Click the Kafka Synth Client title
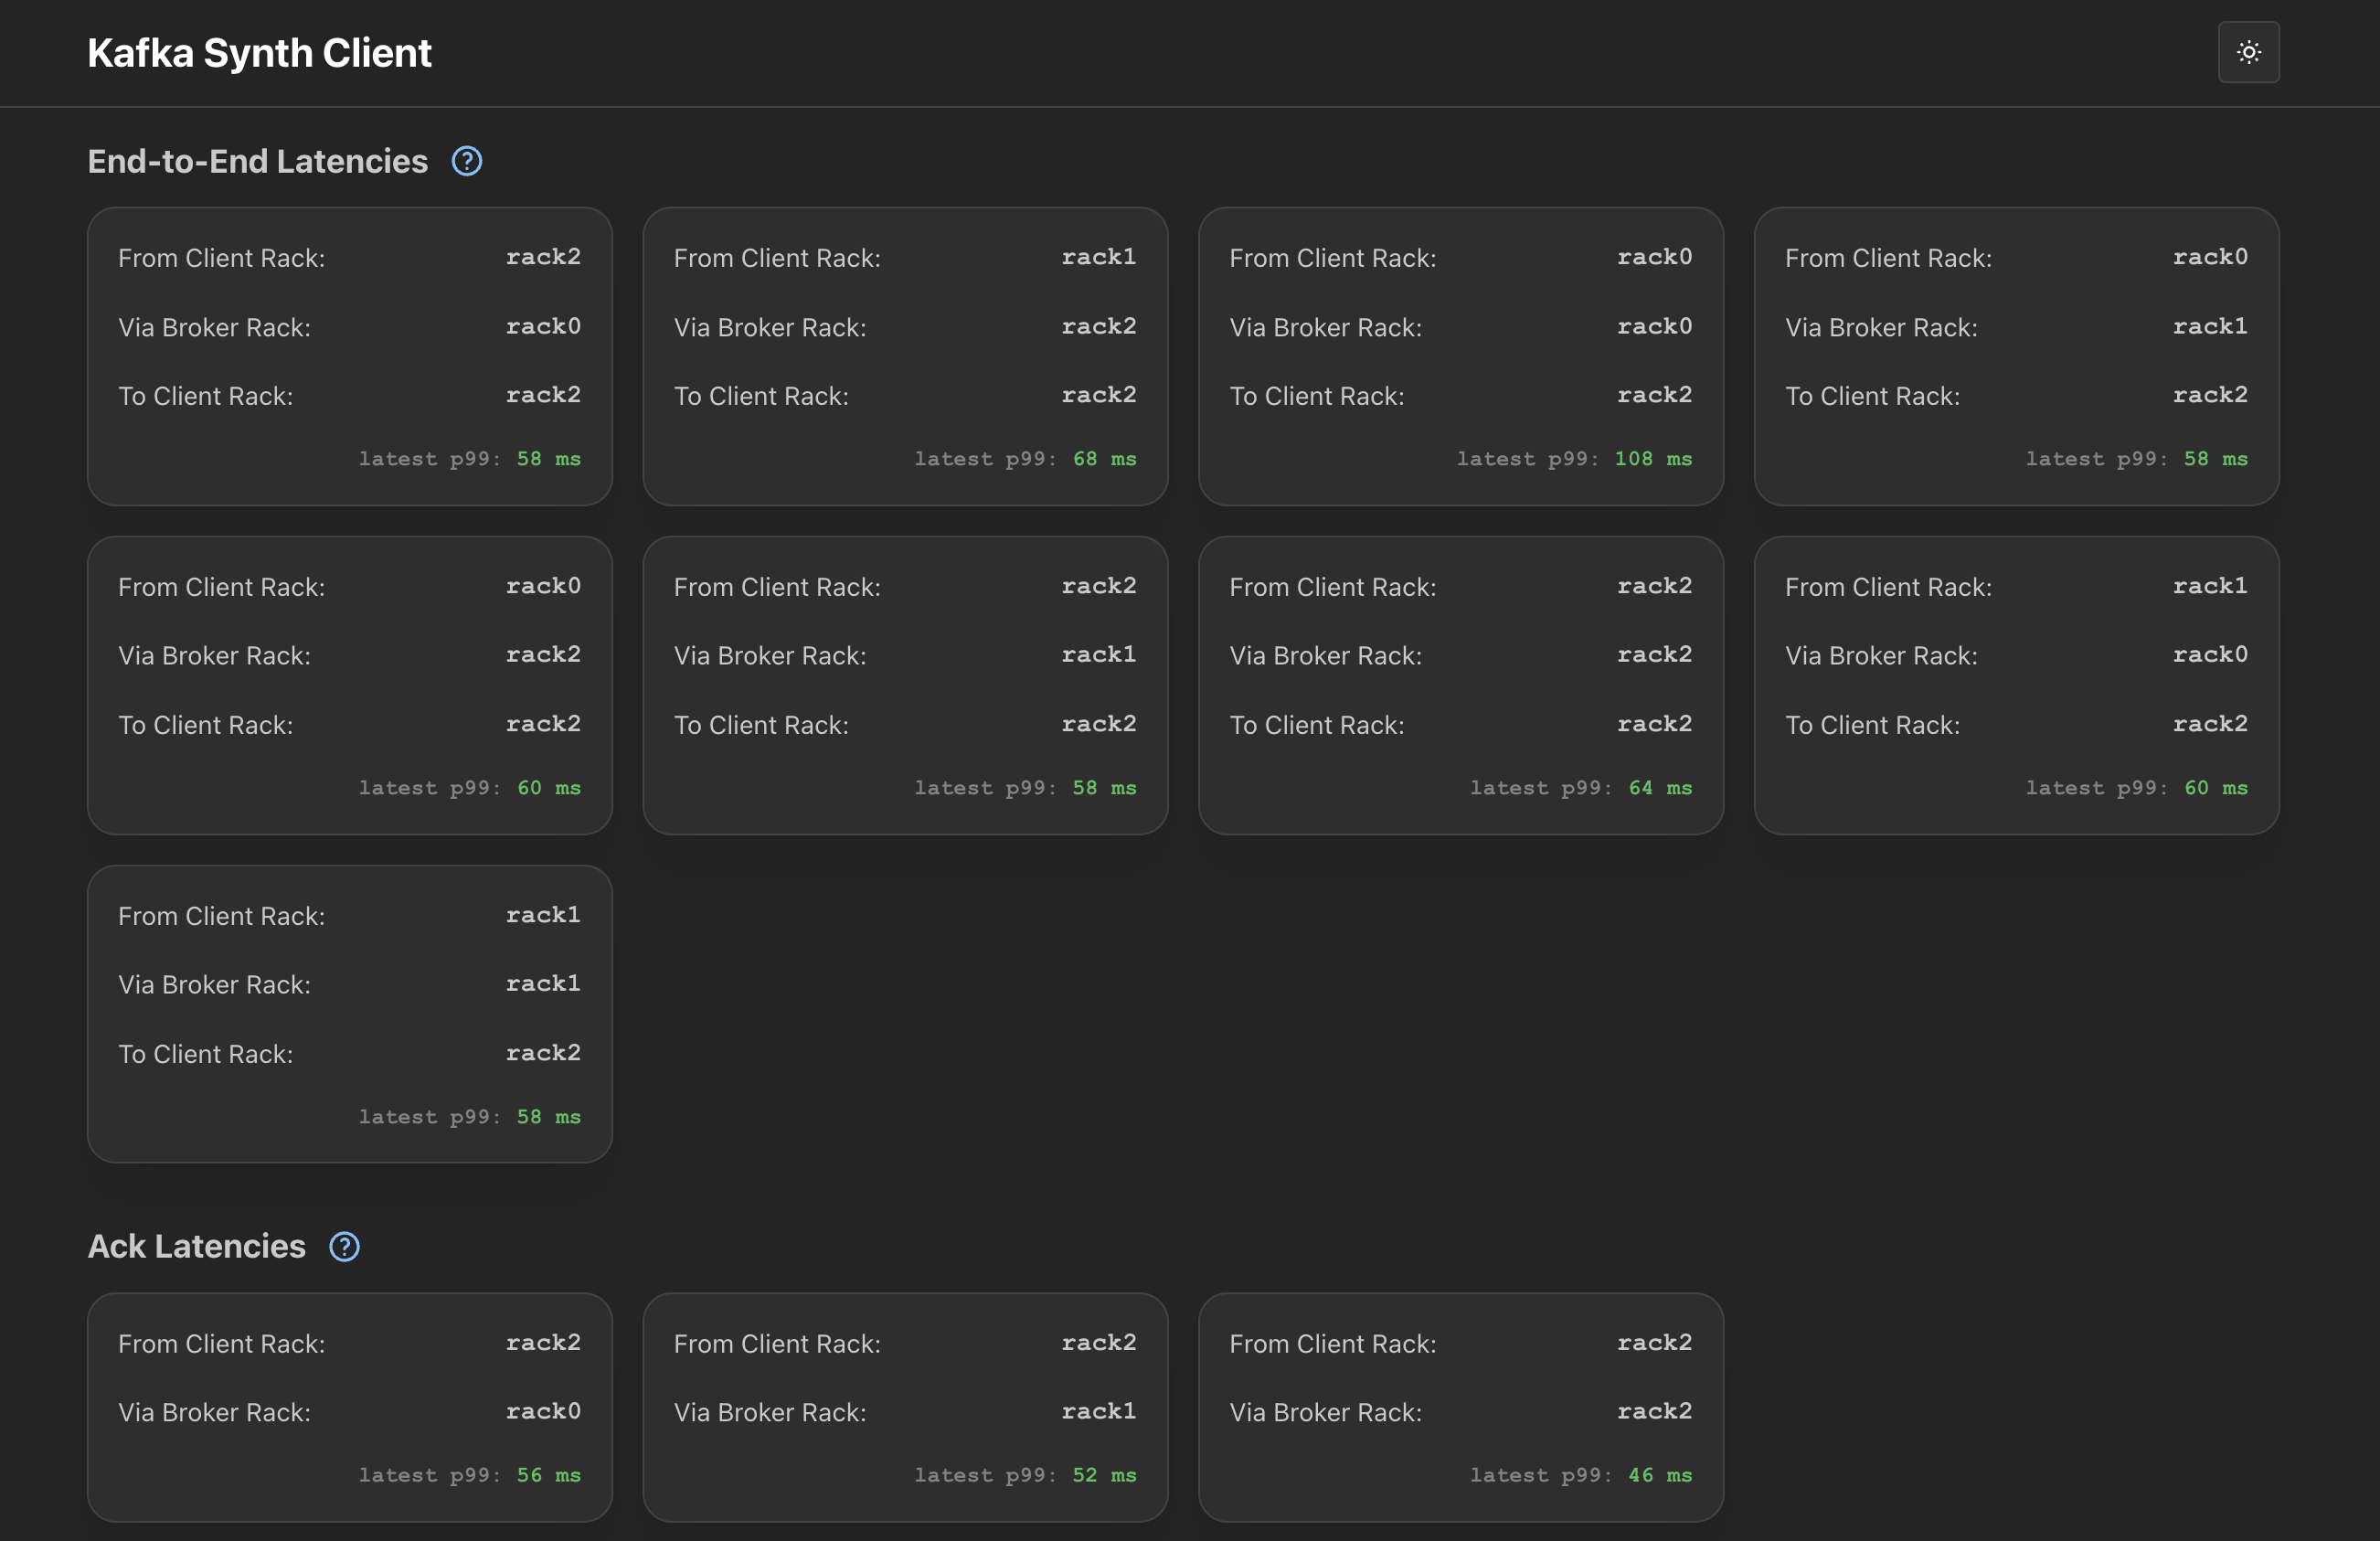The width and height of the screenshot is (2380, 1541). click(x=259, y=52)
